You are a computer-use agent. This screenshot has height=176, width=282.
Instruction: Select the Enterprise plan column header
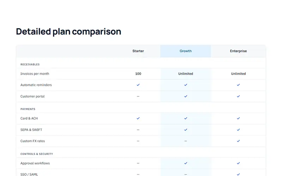238,51
